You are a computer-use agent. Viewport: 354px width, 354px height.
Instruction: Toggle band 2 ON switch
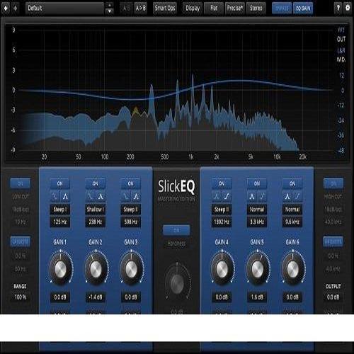tap(96, 183)
